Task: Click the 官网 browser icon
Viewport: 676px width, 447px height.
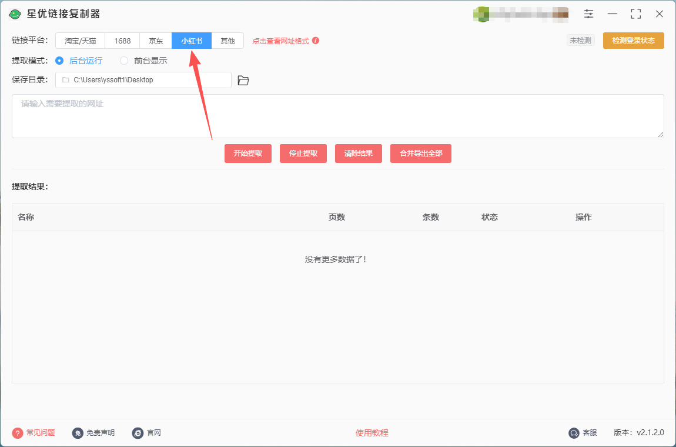Action: point(138,433)
